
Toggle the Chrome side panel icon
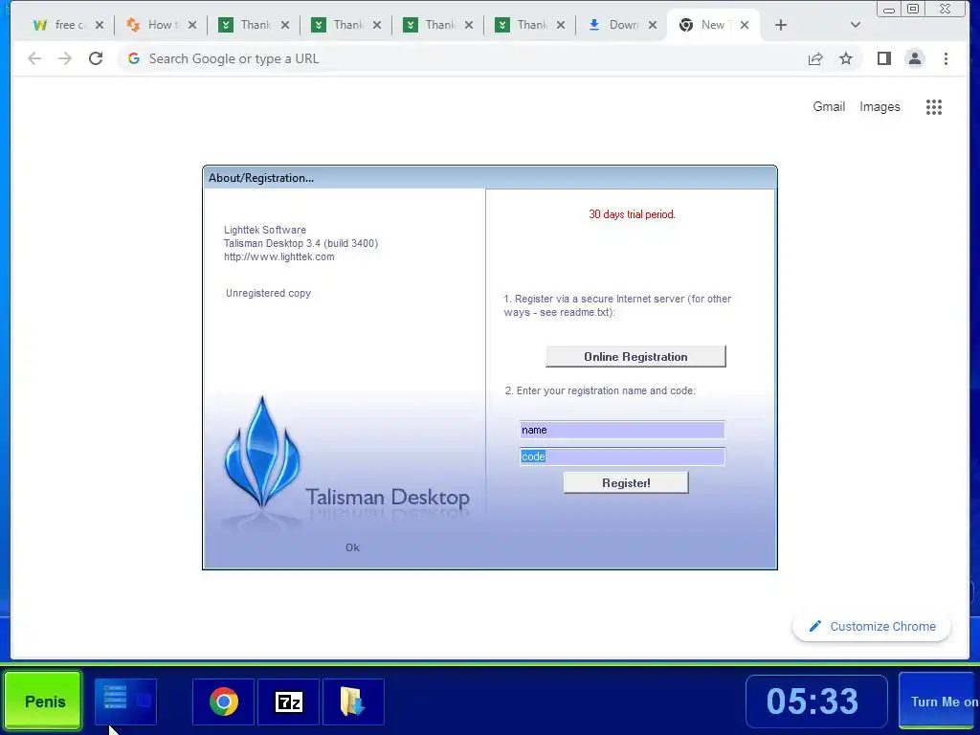coord(883,58)
